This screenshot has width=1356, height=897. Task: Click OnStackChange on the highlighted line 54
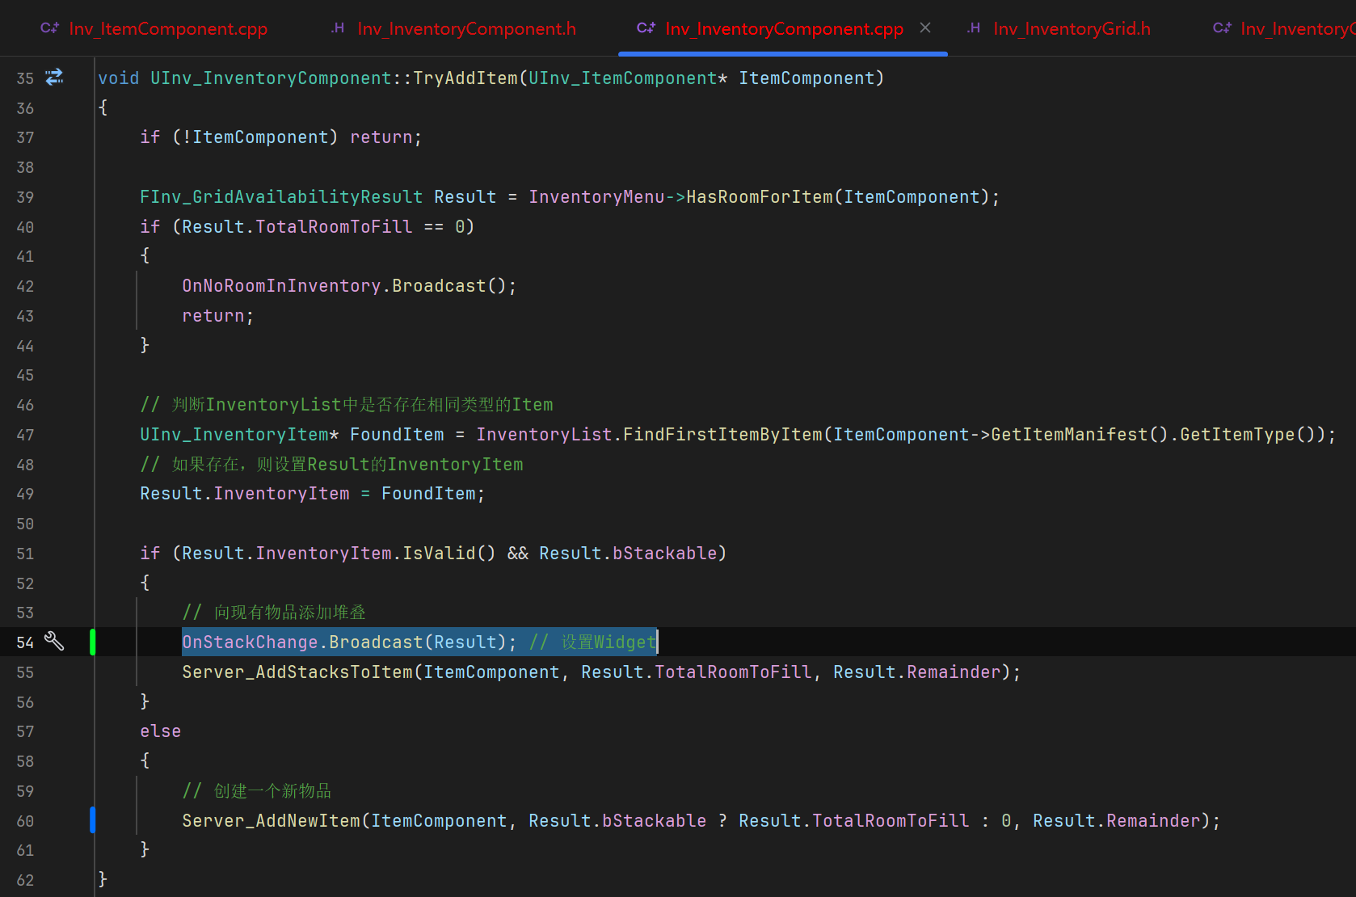pos(250,642)
